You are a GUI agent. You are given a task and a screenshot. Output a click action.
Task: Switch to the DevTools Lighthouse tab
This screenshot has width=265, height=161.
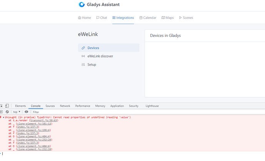pyautogui.click(x=152, y=106)
